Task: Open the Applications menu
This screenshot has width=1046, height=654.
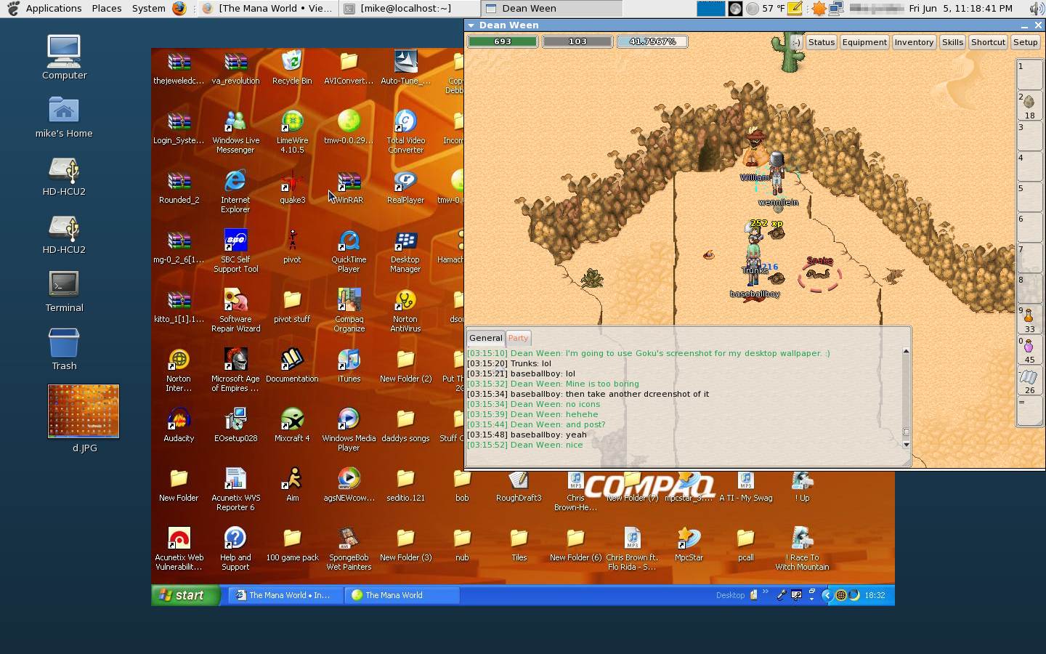Action: pyautogui.click(x=53, y=9)
